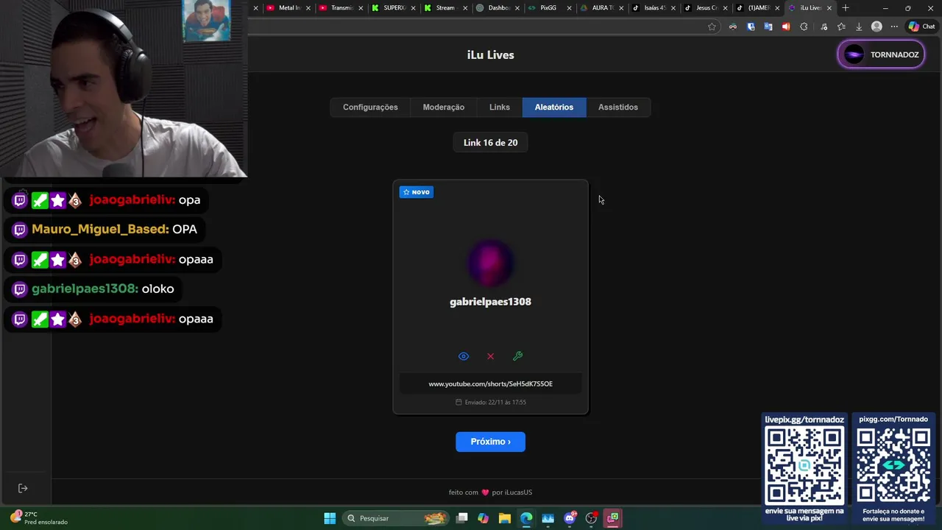Open a new browser tab
Screen dimensions: 942x530
click(846, 8)
